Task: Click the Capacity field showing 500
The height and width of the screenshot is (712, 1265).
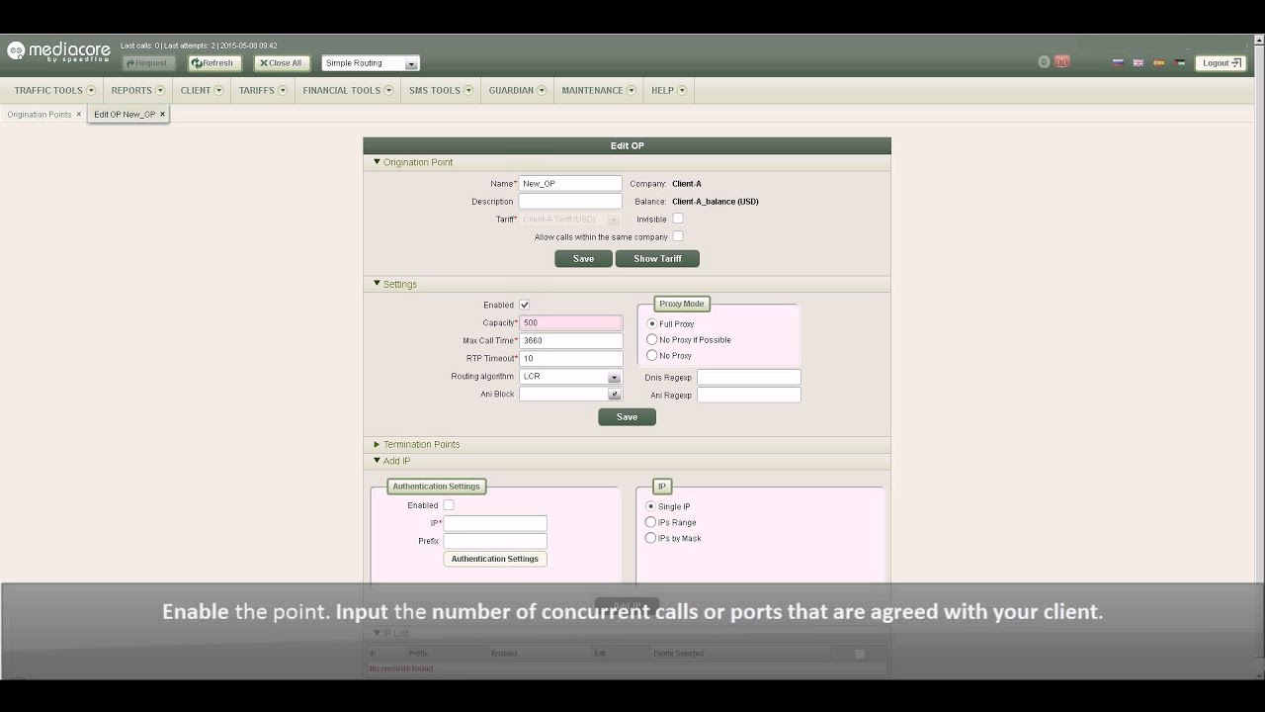Action: tap(570, 322)
